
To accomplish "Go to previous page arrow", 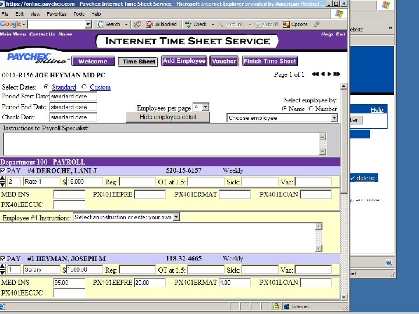I will click(x=323, y=74).
